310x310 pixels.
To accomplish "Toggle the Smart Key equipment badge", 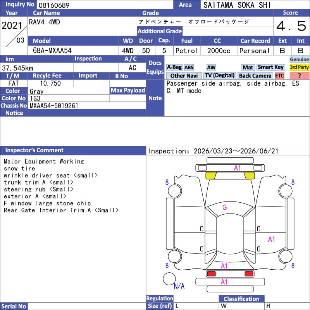I will pos(271,67).
